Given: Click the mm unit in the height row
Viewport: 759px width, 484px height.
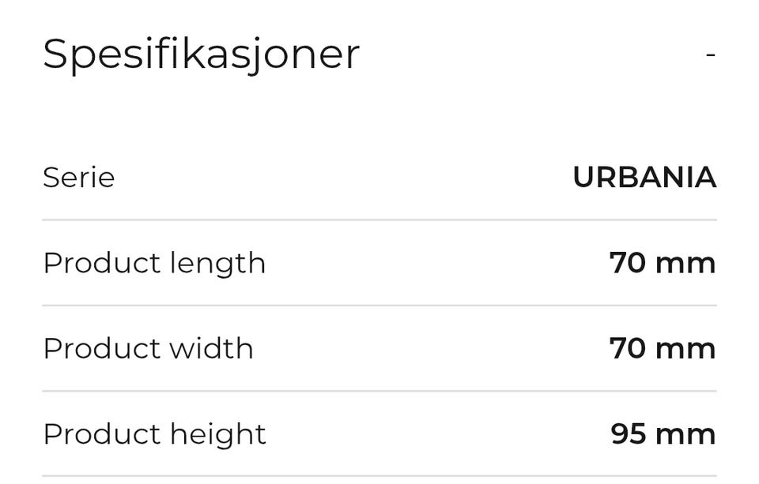Looking at the screenshot, I should (x=686, y=435).
